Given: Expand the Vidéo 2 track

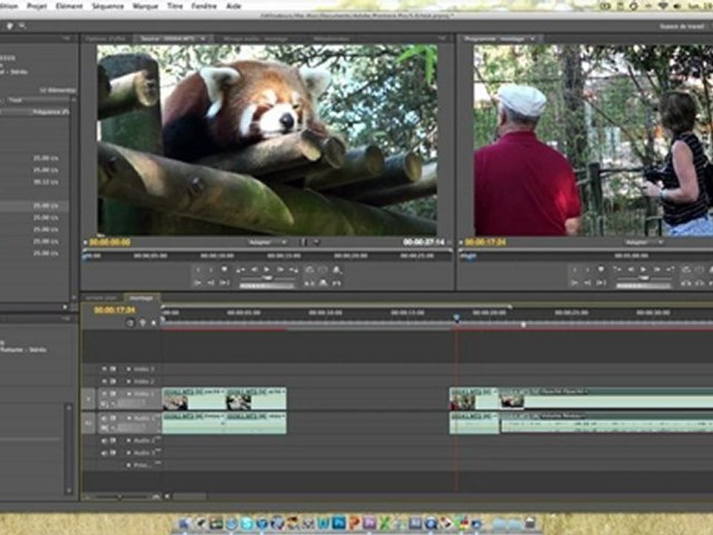Looking at the screenshot, I should 128,381.
